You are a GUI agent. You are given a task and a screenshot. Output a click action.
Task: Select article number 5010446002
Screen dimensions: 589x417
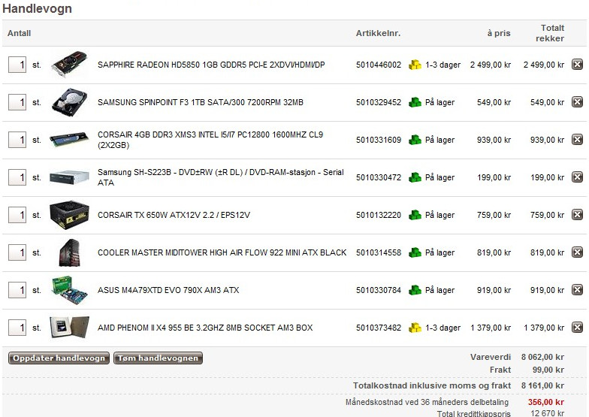379,65
